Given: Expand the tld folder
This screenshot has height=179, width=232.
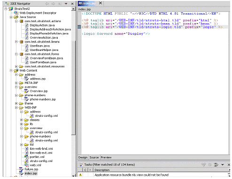Looking at the screenshot, I should tap(22, 145).
